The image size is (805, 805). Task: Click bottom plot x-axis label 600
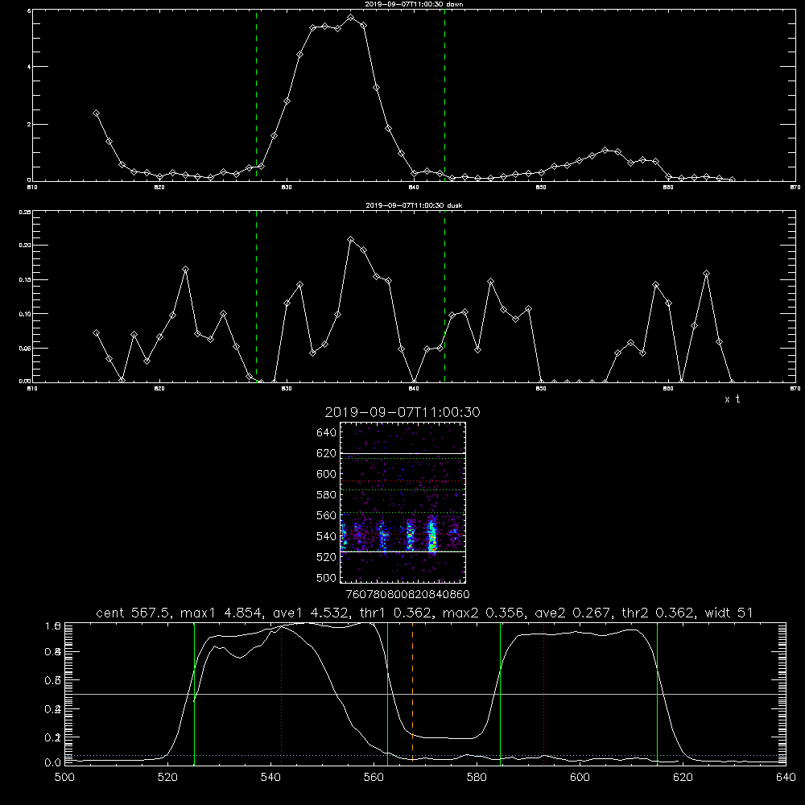pos(580,778)
